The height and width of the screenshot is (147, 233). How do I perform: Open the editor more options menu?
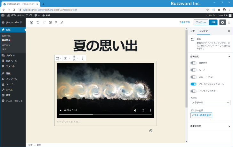pyautogui.click(x=229, y=22)
